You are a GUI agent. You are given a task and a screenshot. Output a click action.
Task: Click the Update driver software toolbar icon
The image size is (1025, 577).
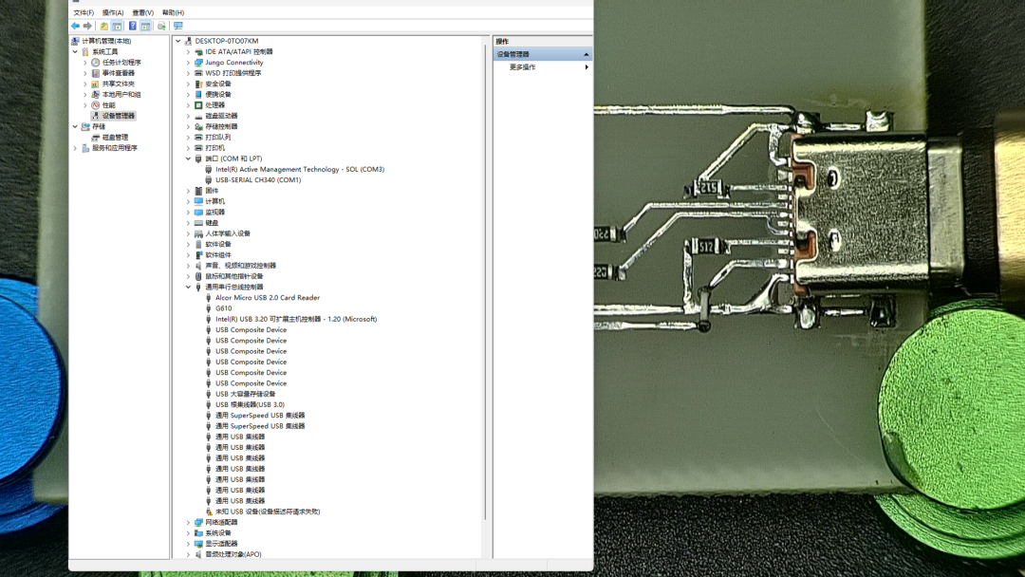161,27
